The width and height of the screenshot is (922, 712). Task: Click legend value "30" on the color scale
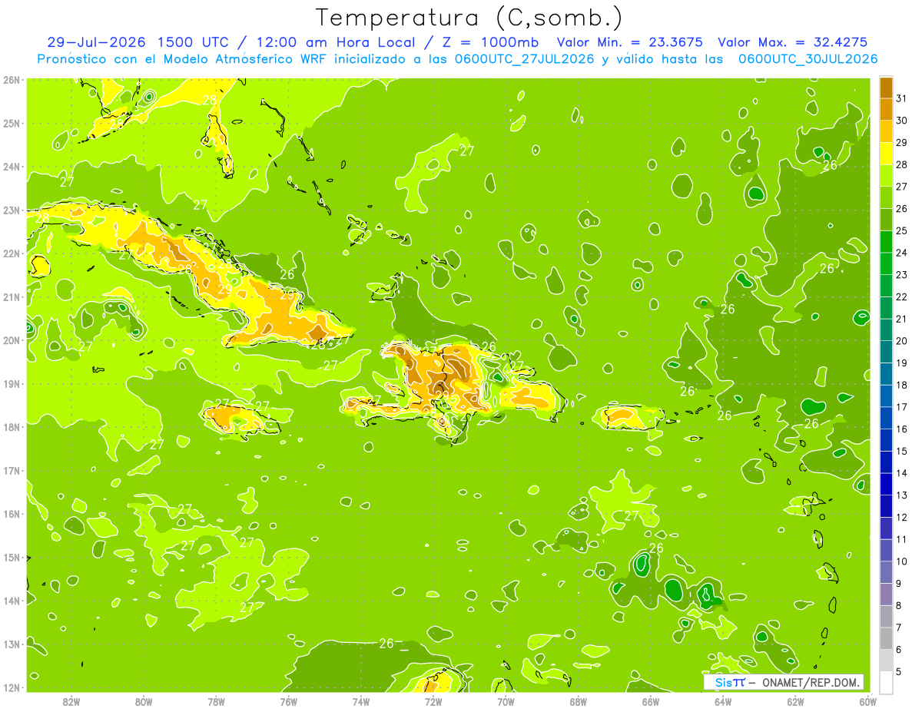(902, 121)
